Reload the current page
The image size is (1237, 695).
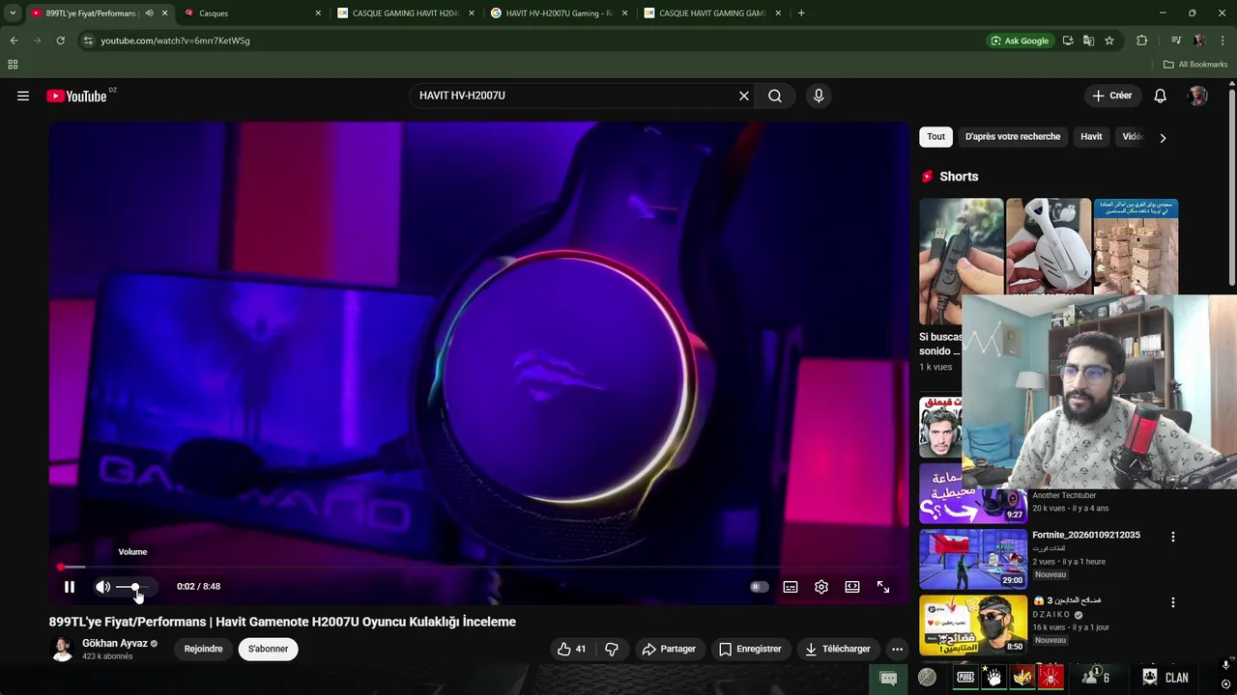point(60,41)
